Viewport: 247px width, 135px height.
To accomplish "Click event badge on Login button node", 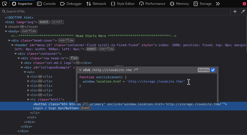I will (x=86, y=108).
